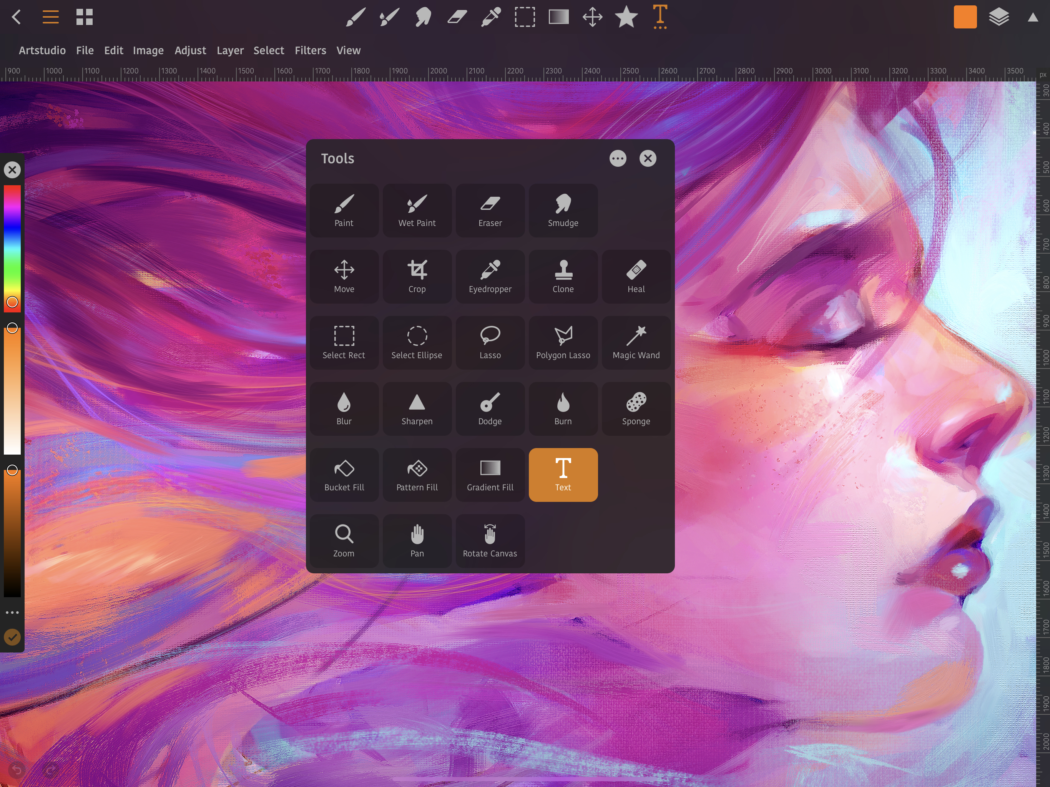The image size is (1050, 787).
Task: Pick the Heal tool
Action: [x=636, y=277]
